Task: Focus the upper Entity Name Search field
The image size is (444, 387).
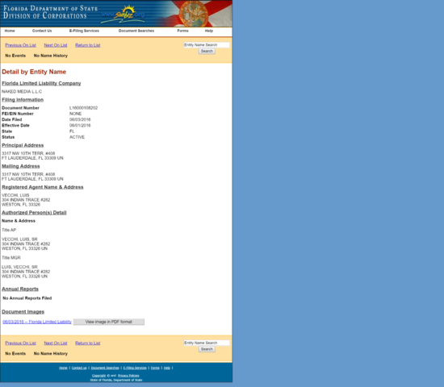Action: pyautogui.click(x=207, y=45)
